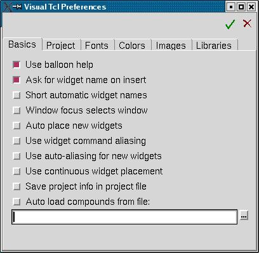Switch to the Project tab
Viewport: 259px width, 253px height.
(62, 45)
